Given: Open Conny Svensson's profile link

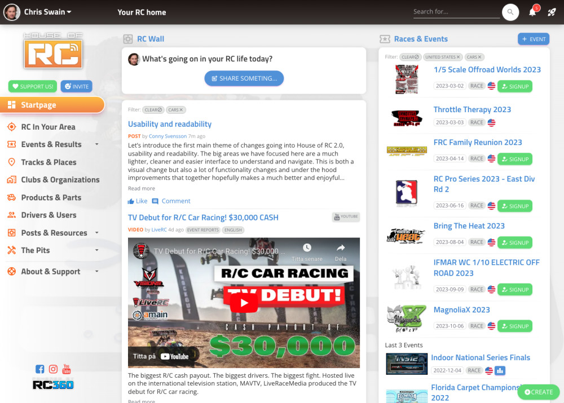Looking at the screenshot, I should pyautogui.click(x=168, y=136).
